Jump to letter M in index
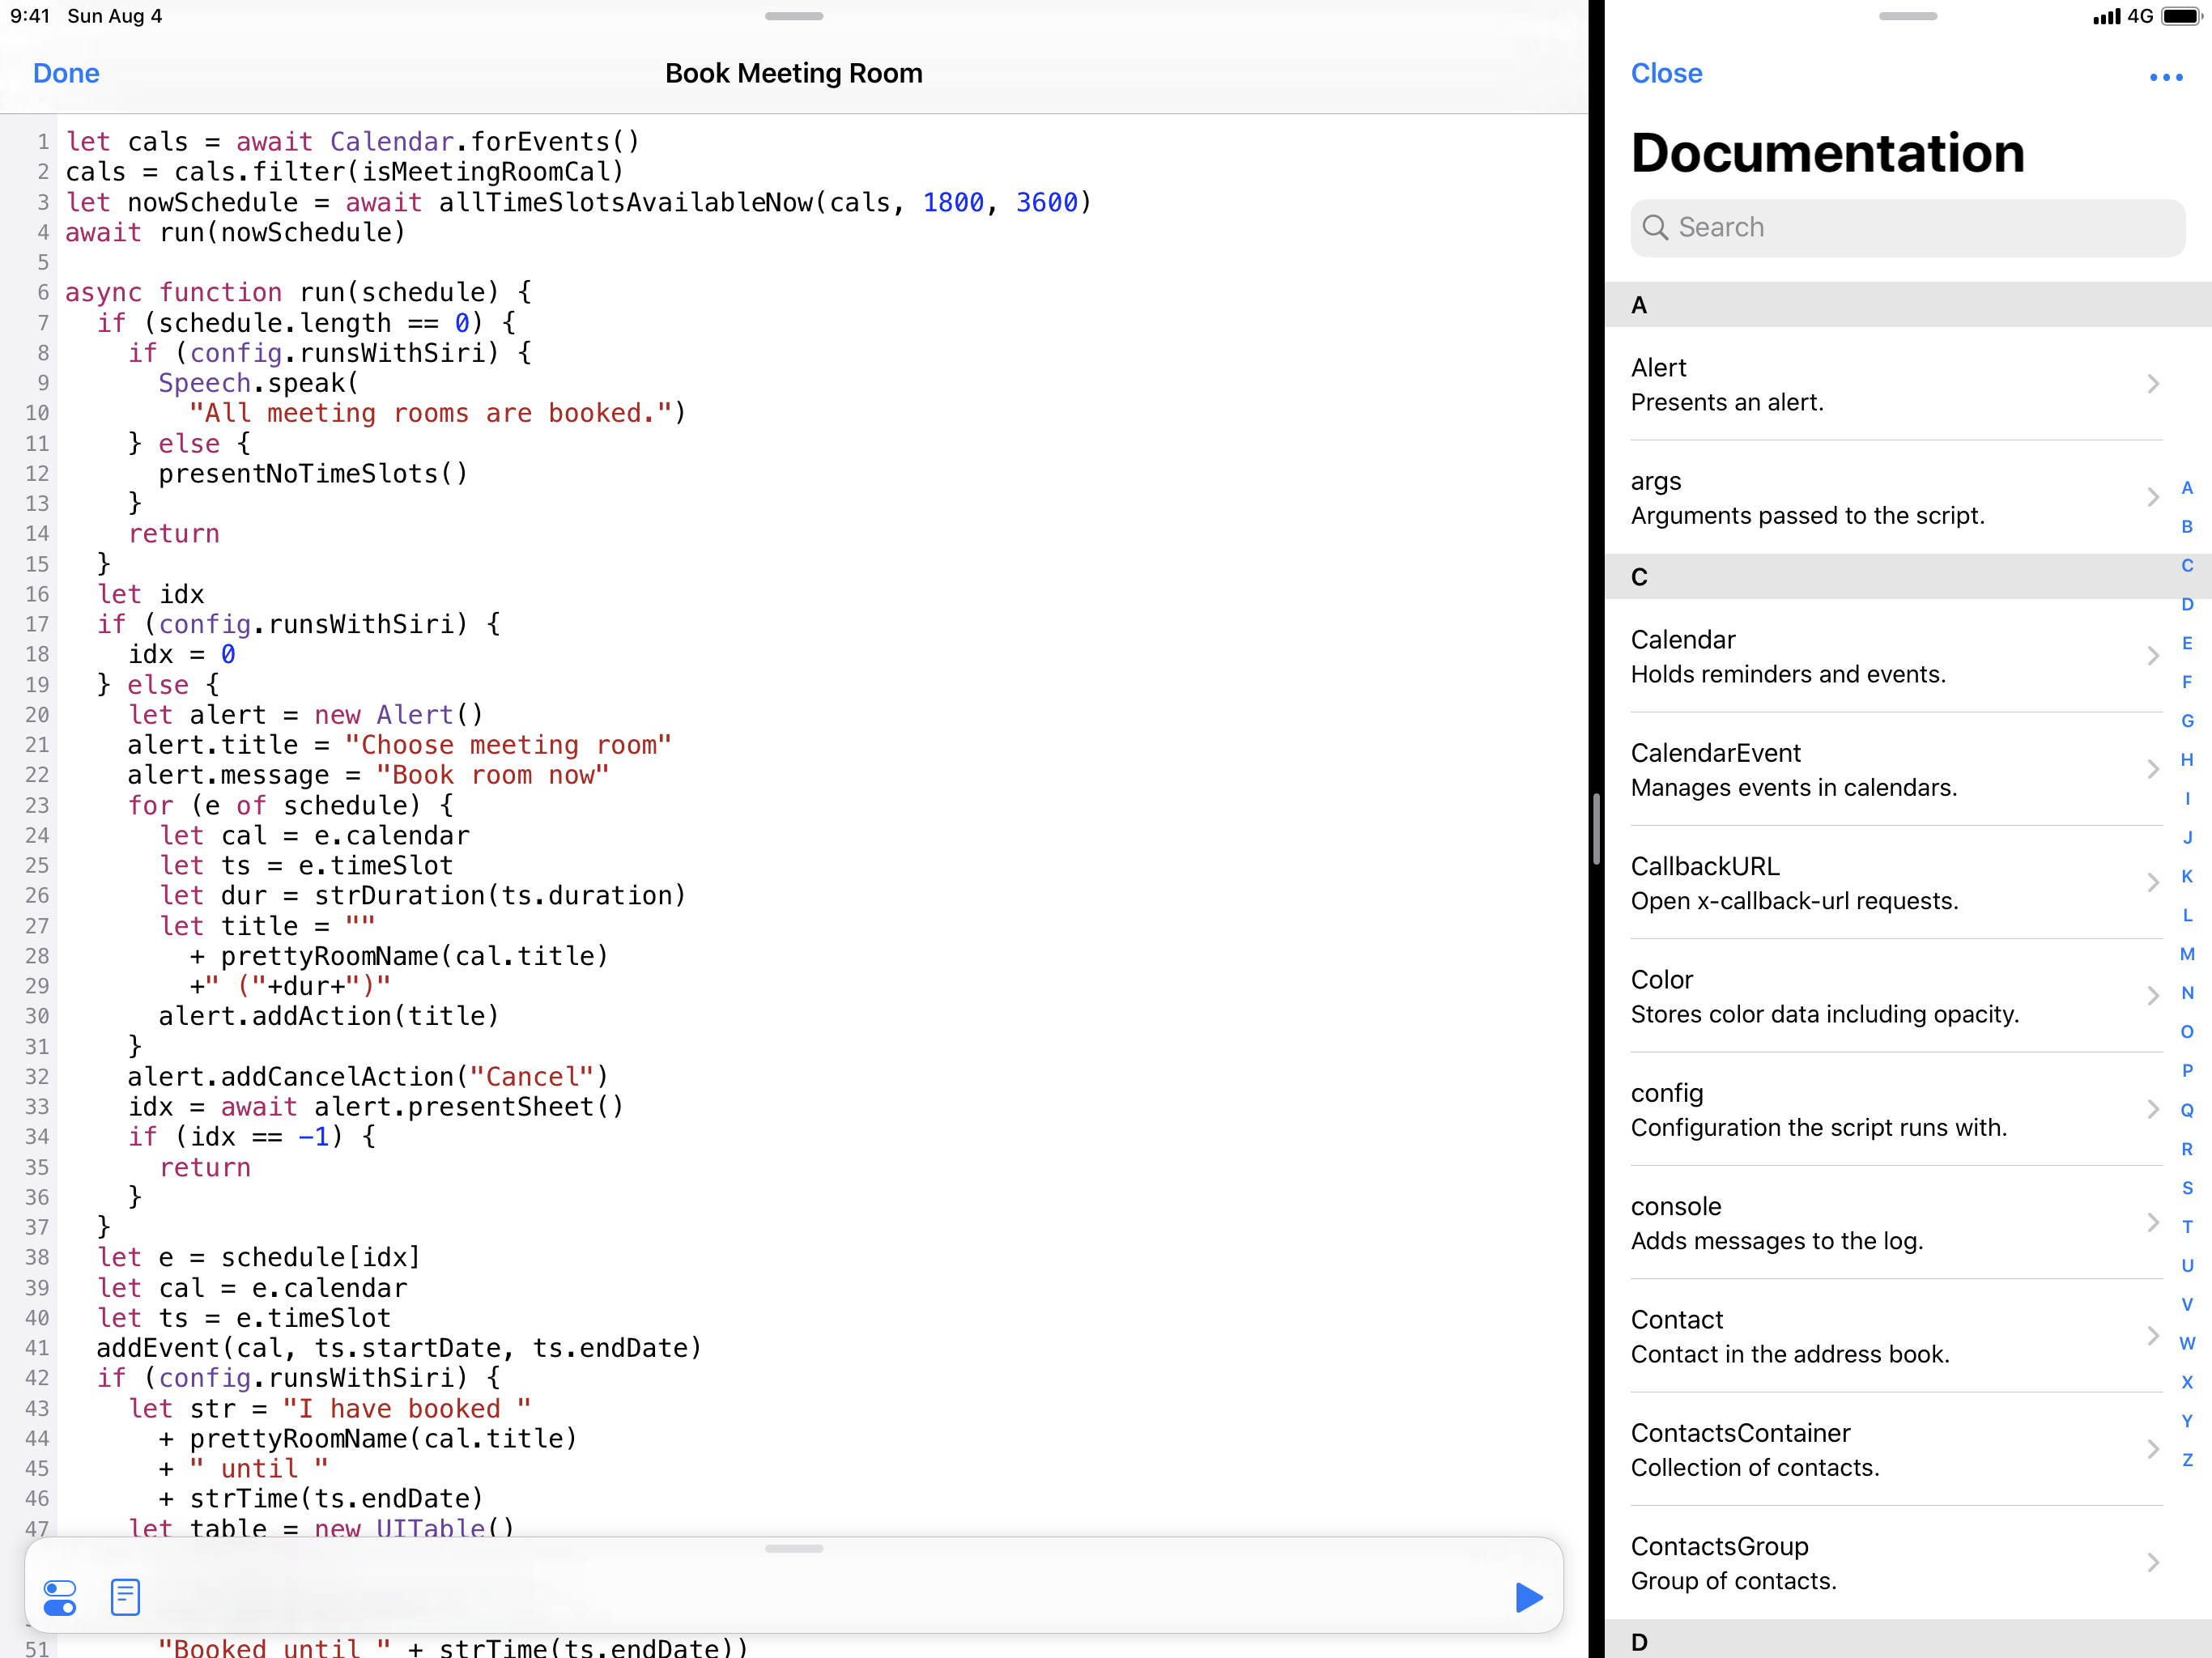 point(2187,954)
